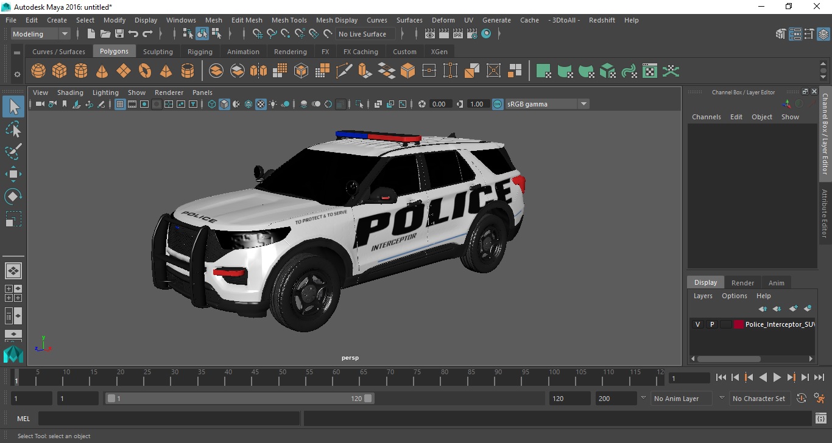Viewport: 832px width, 443px height.
Task: Open the Script Editor button
Action: 820,419
